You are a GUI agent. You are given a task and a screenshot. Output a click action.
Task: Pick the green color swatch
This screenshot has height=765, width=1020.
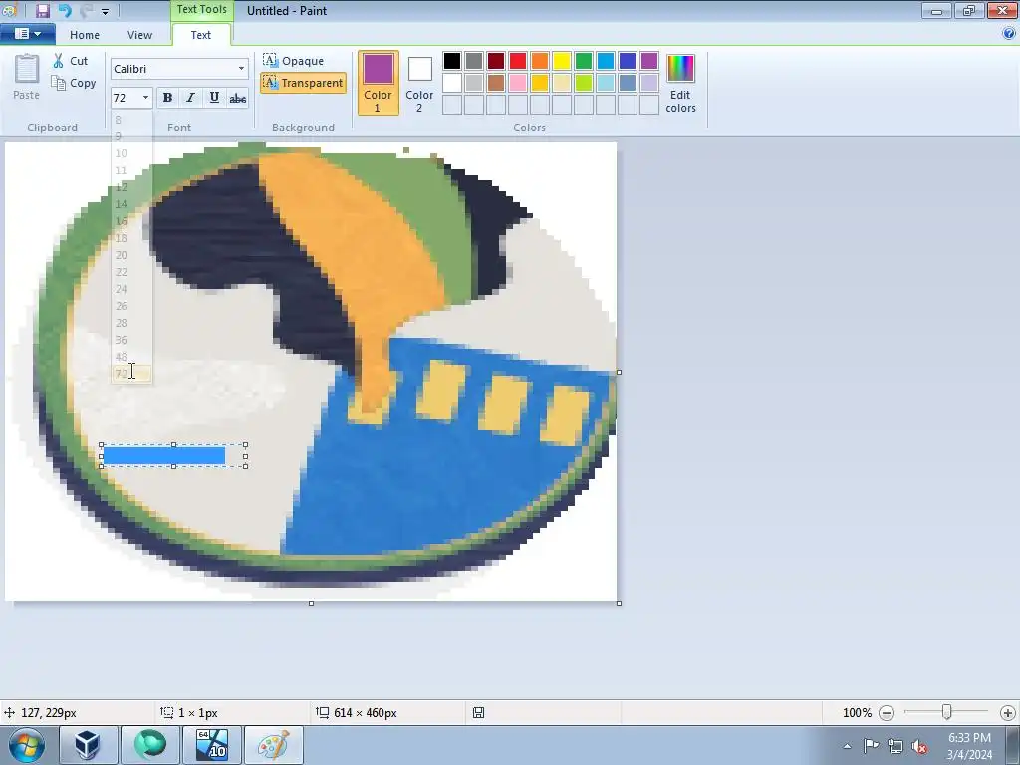(x=584, y=61)
